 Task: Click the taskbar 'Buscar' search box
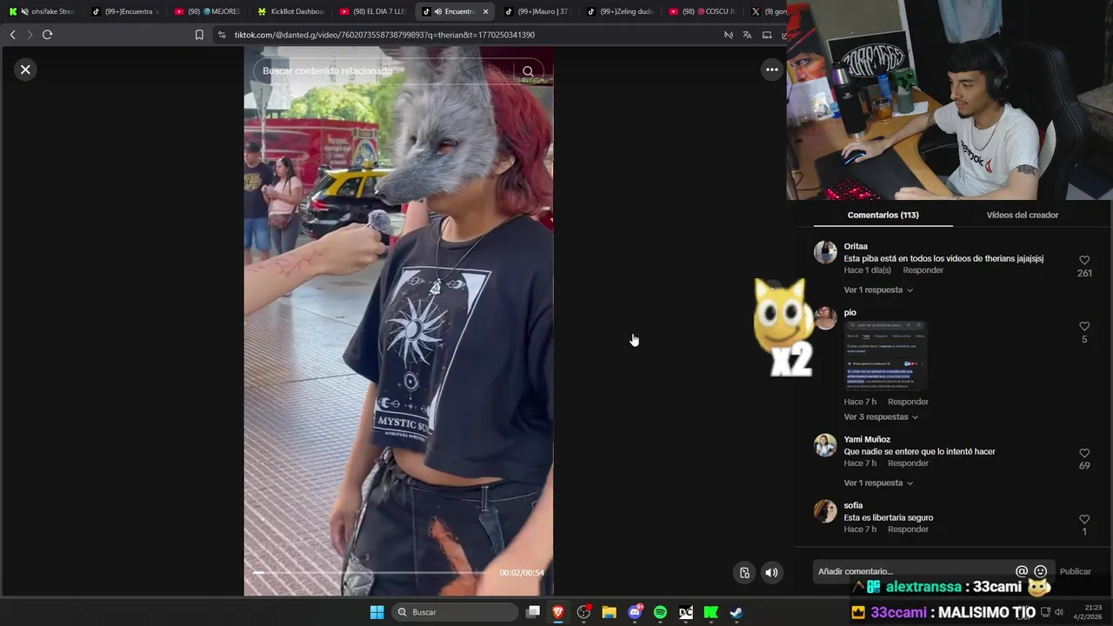pyautogui.click(x=456, y=612)
